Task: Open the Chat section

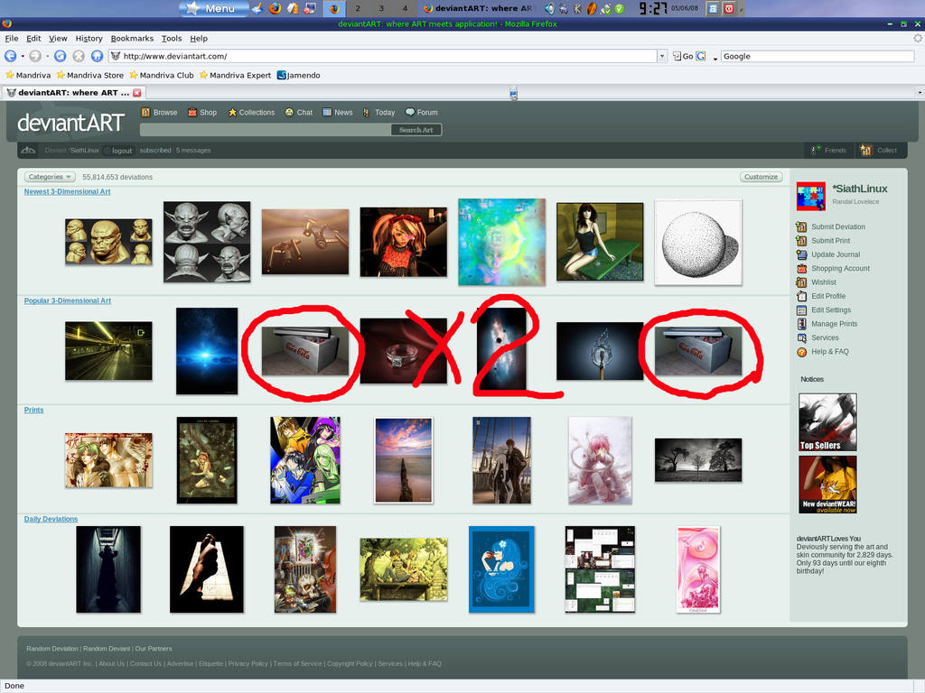Action: pos(298,113)
